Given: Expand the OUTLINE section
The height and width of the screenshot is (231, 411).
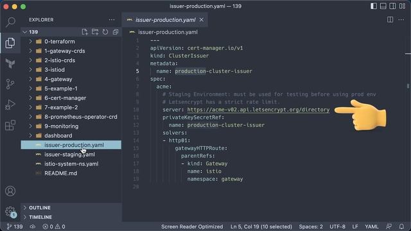Looking at the screenshot, I should [71, 208].
